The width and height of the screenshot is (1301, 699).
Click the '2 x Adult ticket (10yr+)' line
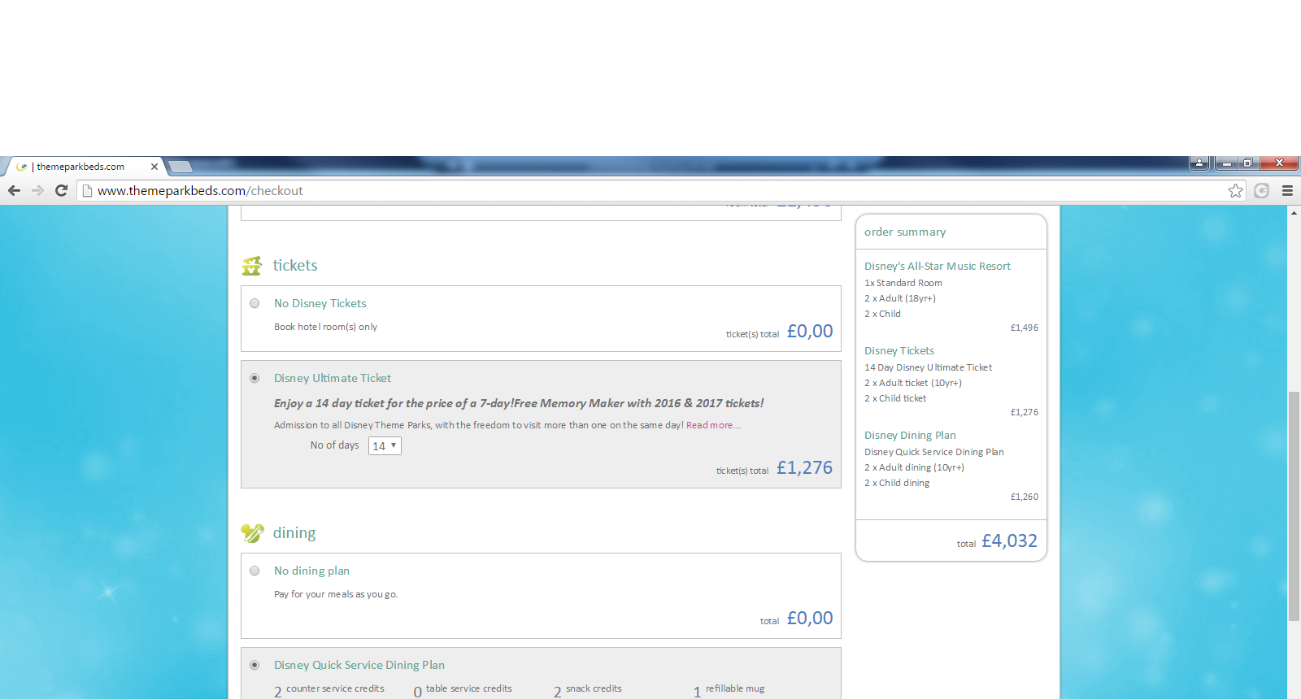(913, 383)
